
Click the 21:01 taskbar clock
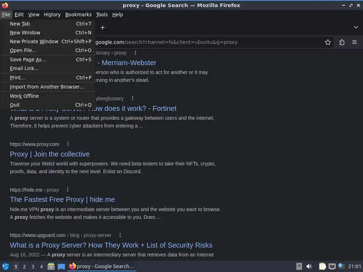click(x=354, y=266)
